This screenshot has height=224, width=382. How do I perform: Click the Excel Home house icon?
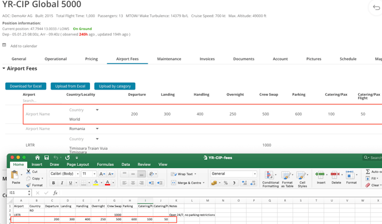click(37, 158)
